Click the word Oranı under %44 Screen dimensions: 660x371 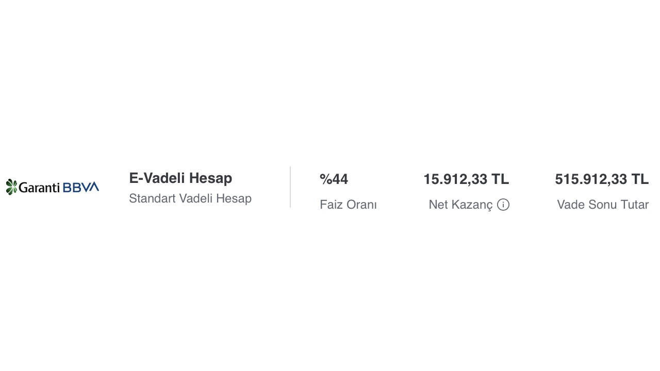(361, 205)
